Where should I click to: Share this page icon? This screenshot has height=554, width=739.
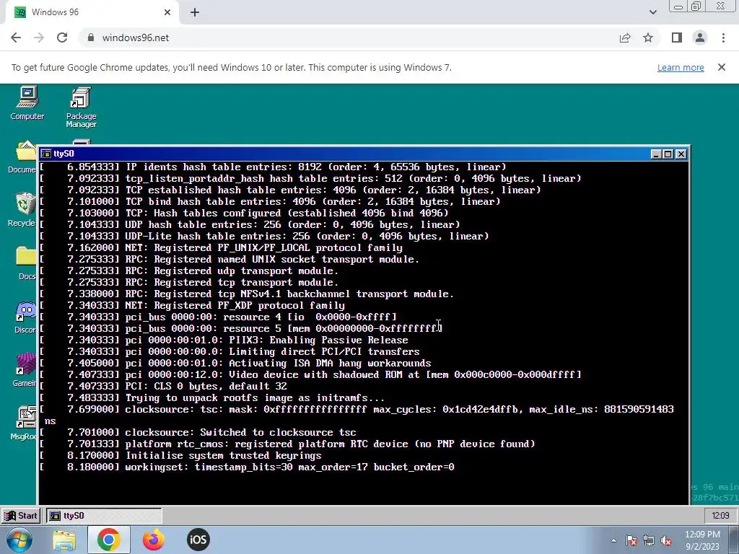[x=625, y=38]
